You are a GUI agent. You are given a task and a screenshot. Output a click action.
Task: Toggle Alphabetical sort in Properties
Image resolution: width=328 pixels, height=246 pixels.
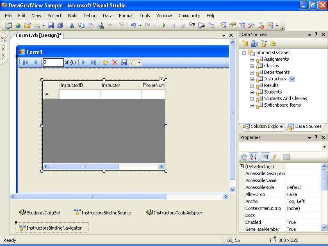(253, 157)
